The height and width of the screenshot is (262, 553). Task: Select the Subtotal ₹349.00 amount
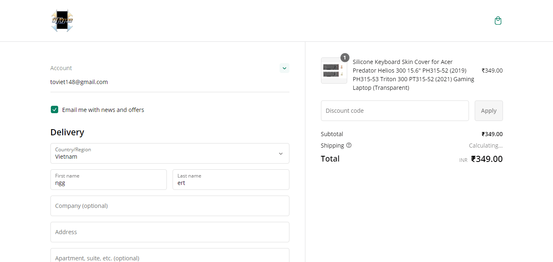coord(492,134)
